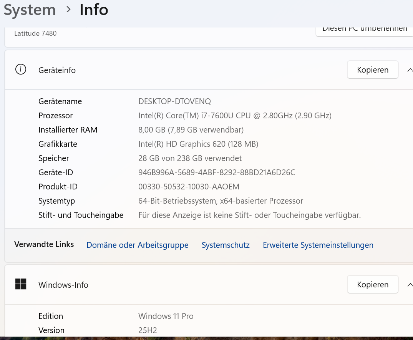
Task: Select the processor value Intel(R) Core(TM) i7-7600U
Action: coord(235,116)
